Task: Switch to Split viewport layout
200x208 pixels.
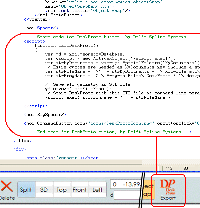Action: (x=26, y=190)
